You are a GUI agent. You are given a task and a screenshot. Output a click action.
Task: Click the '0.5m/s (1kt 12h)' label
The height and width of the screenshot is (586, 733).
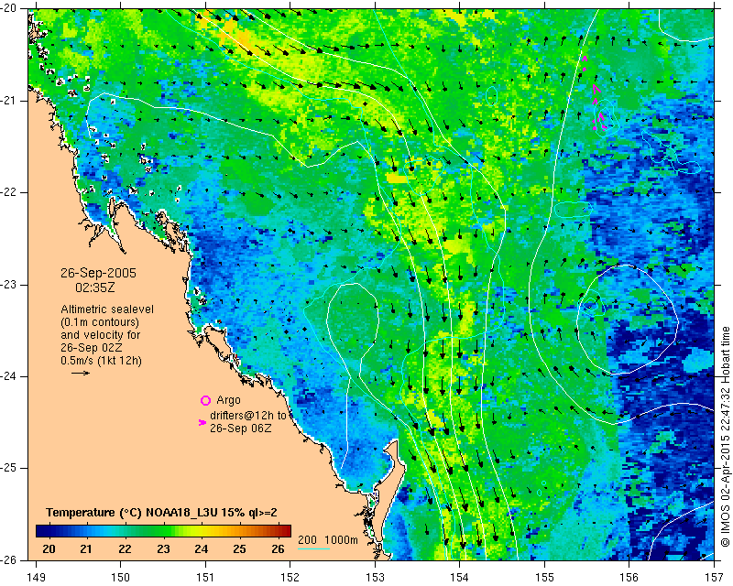point(102,360)
